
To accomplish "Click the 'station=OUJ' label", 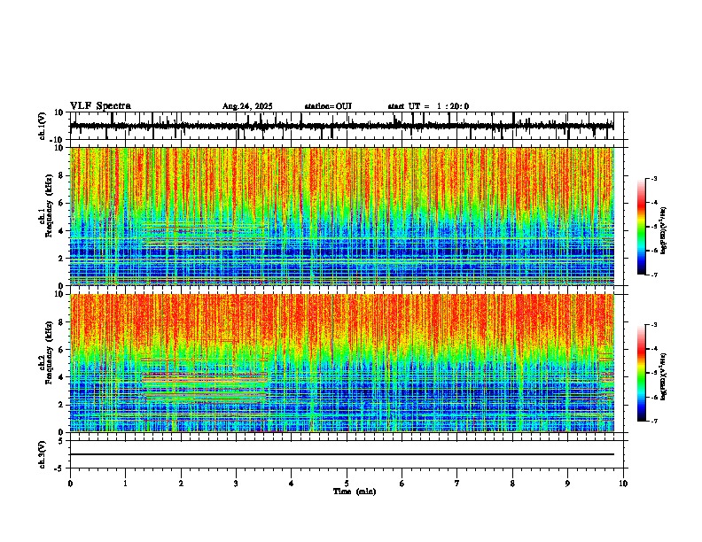I will pos(328,106).
